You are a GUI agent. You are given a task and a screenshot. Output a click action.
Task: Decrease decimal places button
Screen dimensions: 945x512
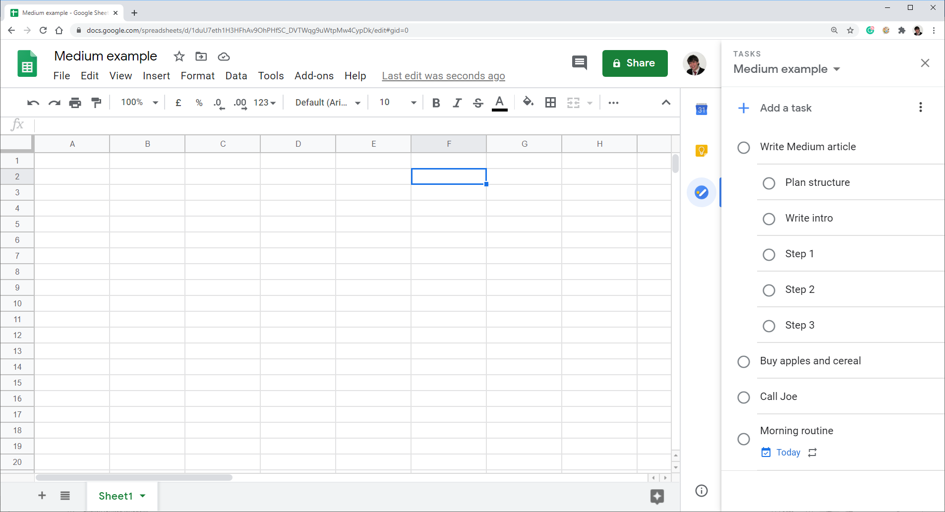(x=219, y=103)
